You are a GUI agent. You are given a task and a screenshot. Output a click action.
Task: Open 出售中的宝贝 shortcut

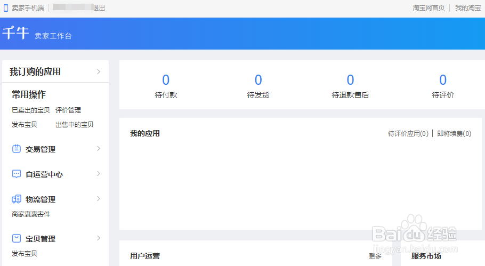point(74,125)
